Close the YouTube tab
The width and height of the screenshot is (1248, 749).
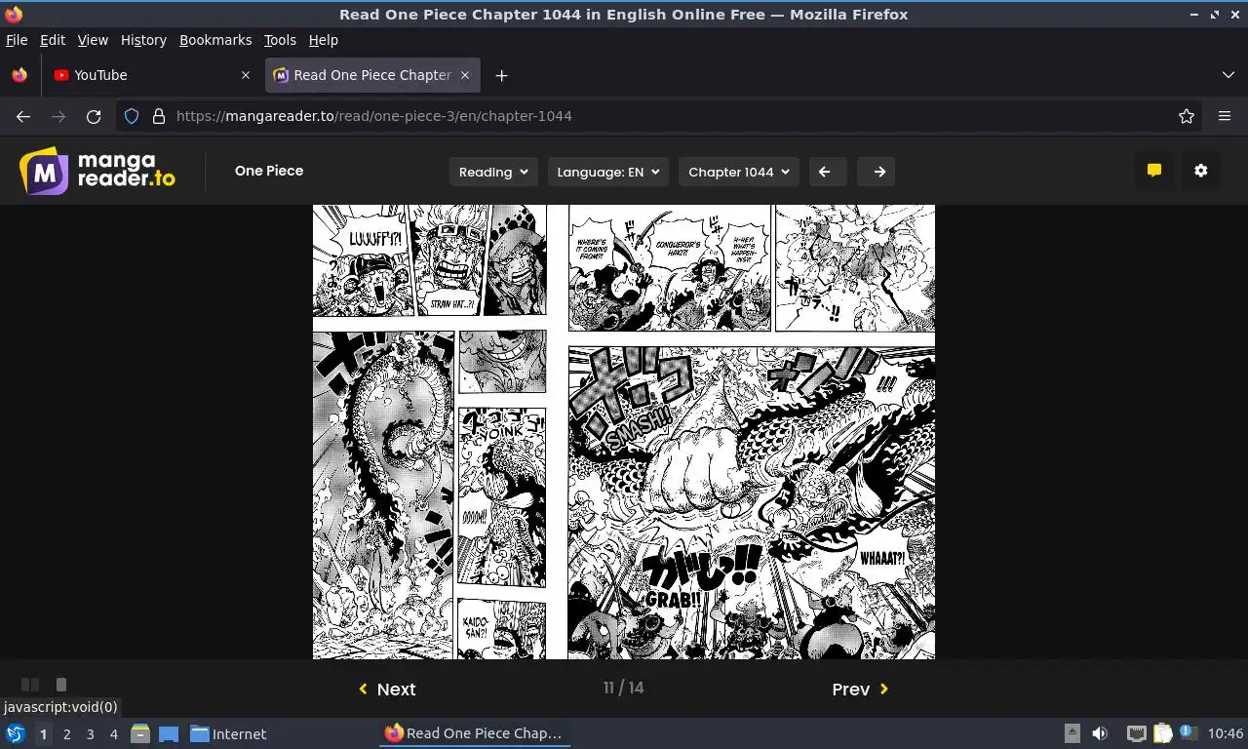[245, 75]
